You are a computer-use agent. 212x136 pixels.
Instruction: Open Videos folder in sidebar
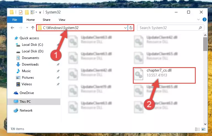pyautogui.click(x=27, y=84)
